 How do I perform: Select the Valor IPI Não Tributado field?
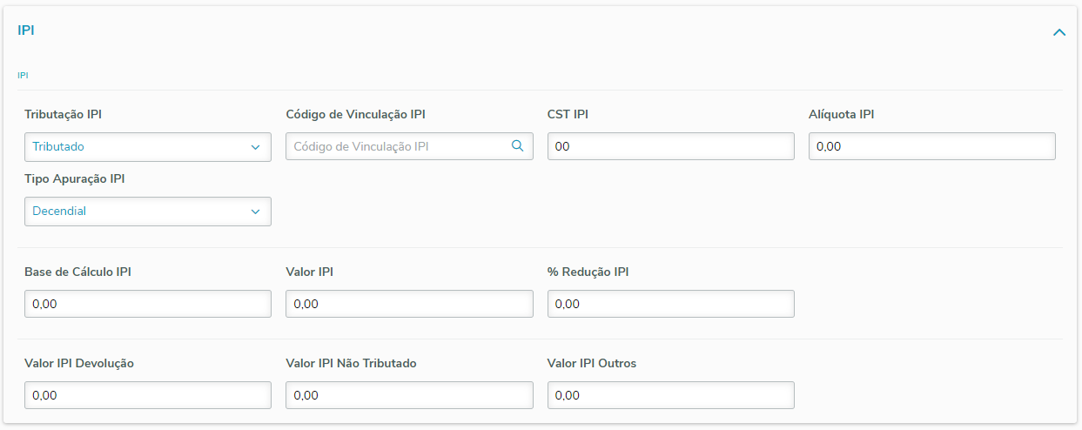409,396
